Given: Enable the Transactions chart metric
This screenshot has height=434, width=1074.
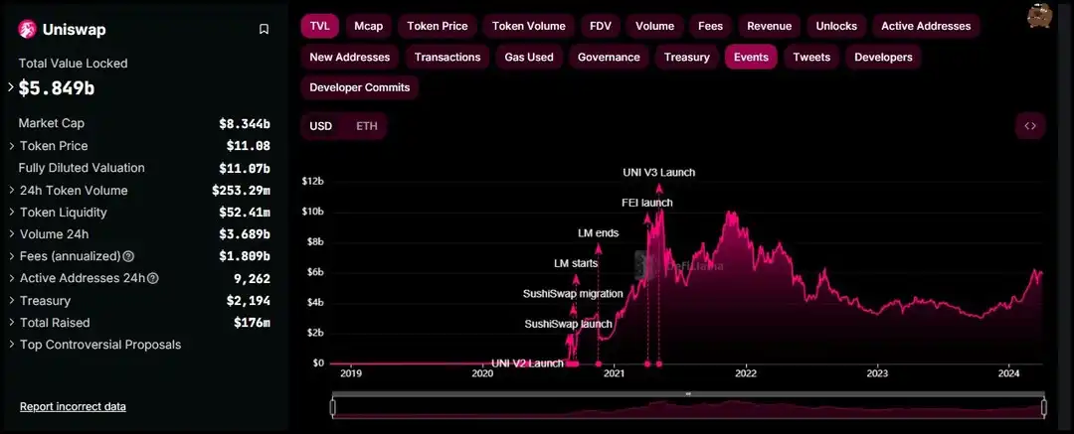Looking at the screenshot, I should click(447, 57).
